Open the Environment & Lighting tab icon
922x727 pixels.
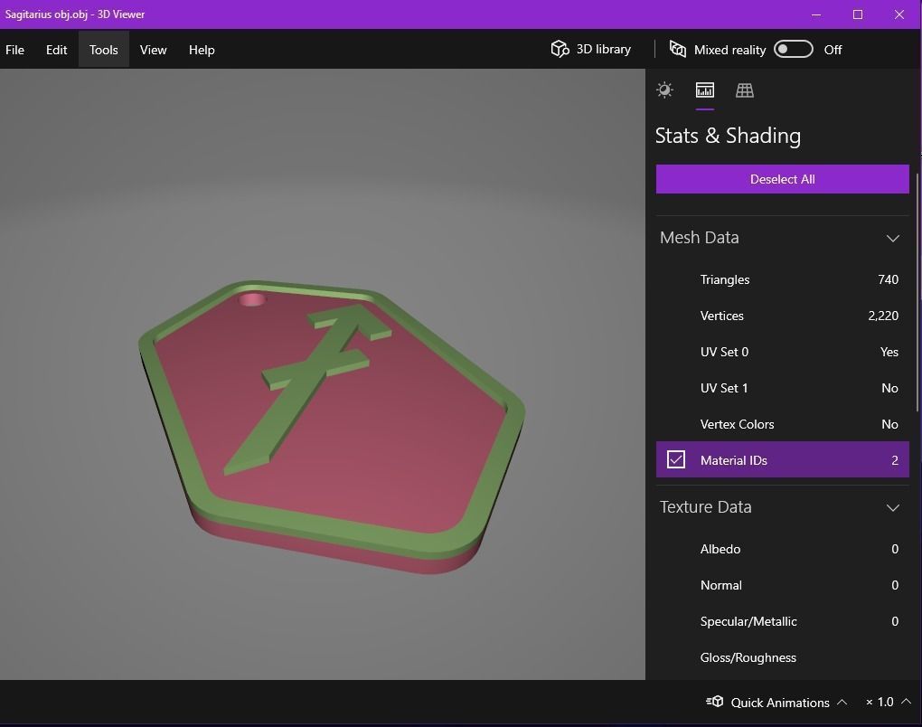point(664,90)
